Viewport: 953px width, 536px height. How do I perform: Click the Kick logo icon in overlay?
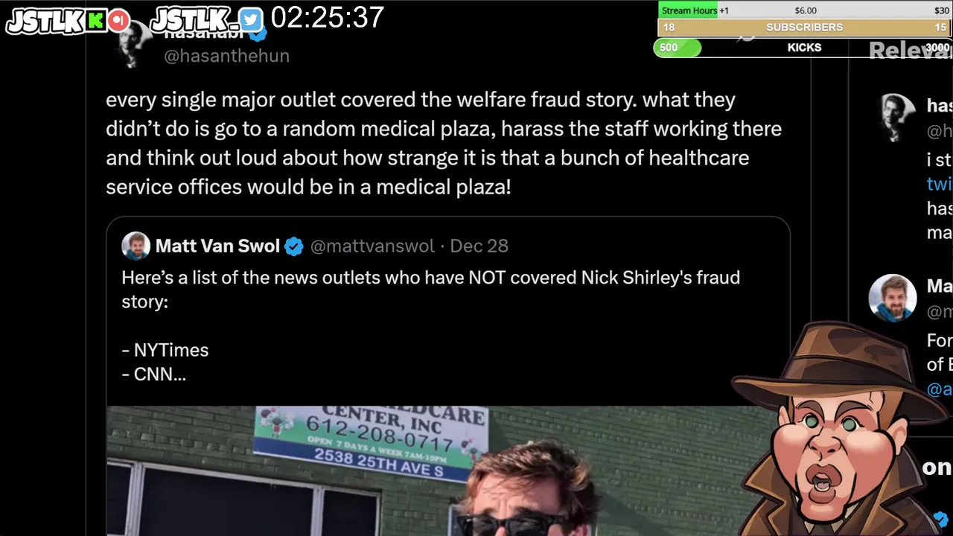[x=95, y=21]
